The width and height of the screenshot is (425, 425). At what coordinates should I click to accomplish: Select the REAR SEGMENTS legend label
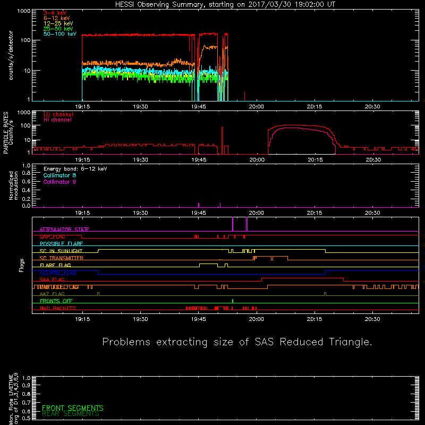point(71,414)
